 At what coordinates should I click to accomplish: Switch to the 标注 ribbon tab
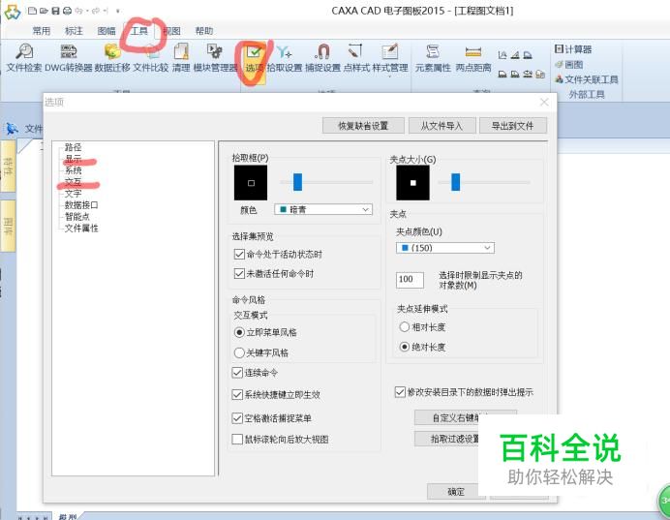pyautogui.click(x=74, y=31)
